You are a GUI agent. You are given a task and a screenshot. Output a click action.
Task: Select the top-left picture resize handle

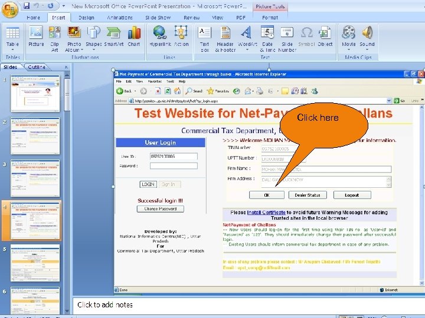[x=113, y=69]
